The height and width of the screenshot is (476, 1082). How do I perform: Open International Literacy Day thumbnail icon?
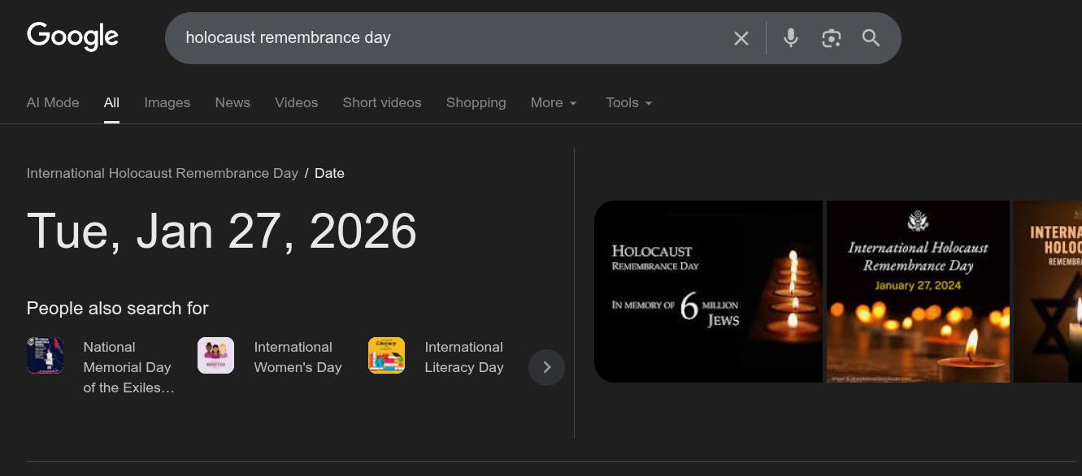click(387, 356)
